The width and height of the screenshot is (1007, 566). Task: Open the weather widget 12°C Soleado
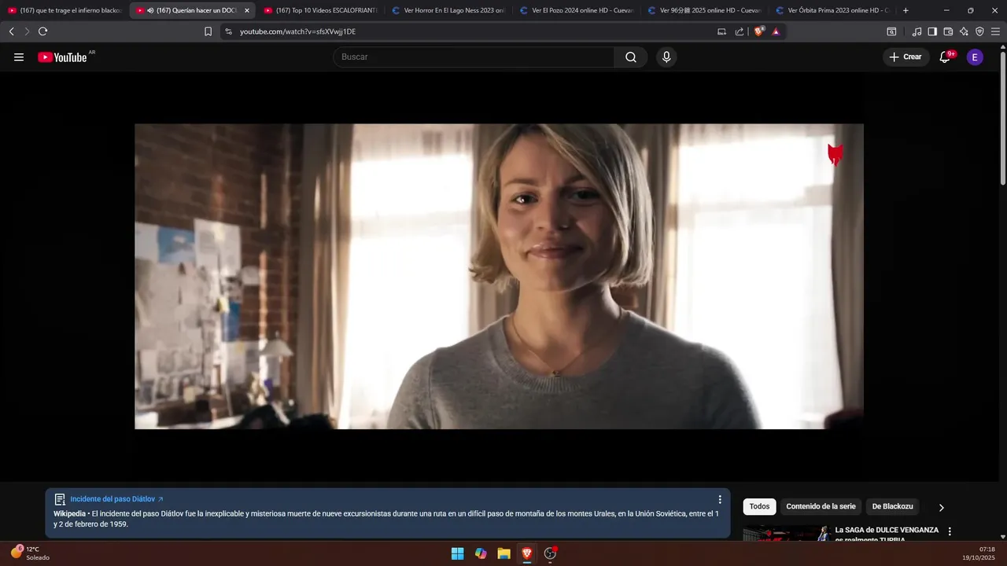[30, 553]
